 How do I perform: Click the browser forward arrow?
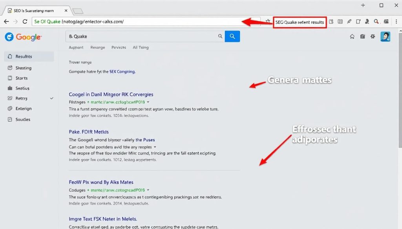click(15, 22)
